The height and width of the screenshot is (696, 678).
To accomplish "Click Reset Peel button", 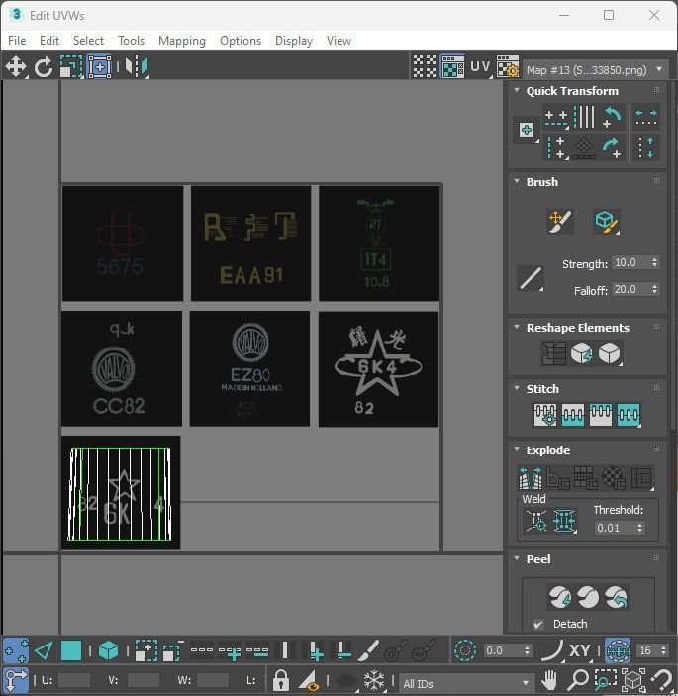I will [x=616, y=597].
